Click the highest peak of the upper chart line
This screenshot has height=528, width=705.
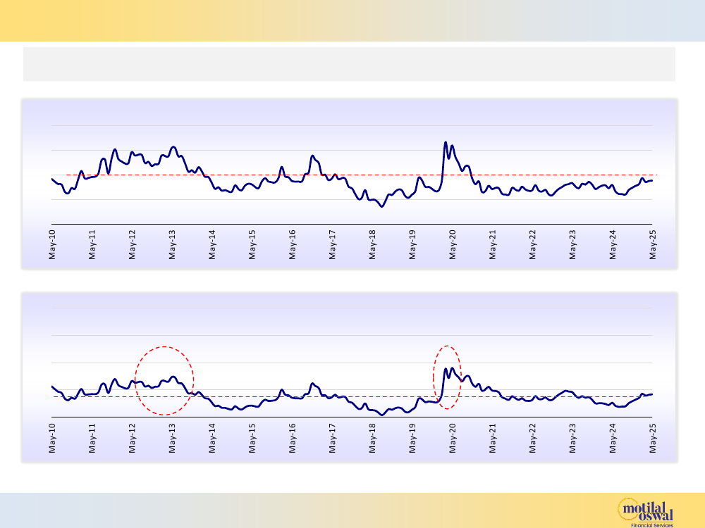[446, 142]
